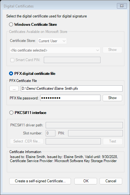Click the CER file path field

[x=73, y=141]
